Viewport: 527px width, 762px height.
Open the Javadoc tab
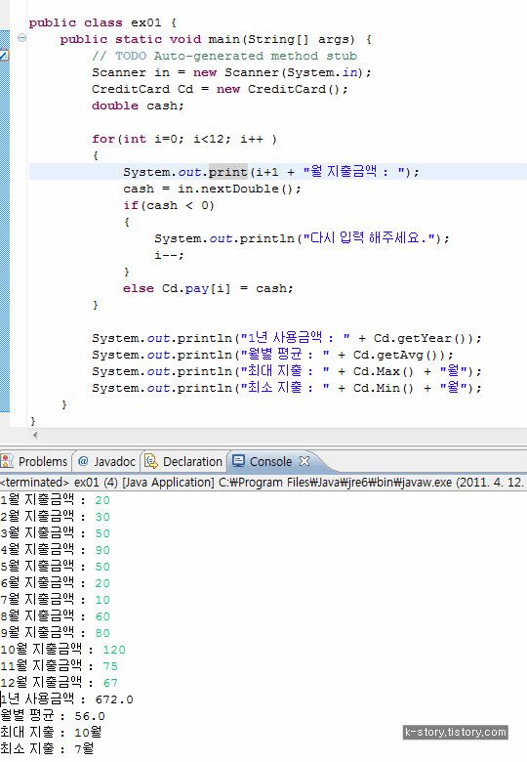pyautogui.click(x=106, y=461)
